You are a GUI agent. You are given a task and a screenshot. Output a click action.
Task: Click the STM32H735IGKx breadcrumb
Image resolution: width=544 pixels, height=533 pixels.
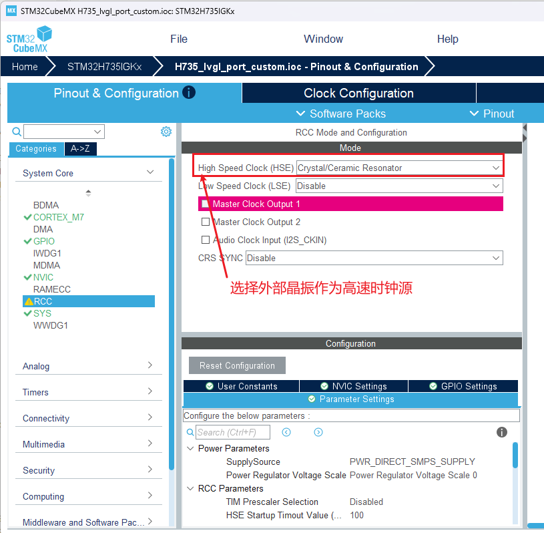(x=104, y=66)
